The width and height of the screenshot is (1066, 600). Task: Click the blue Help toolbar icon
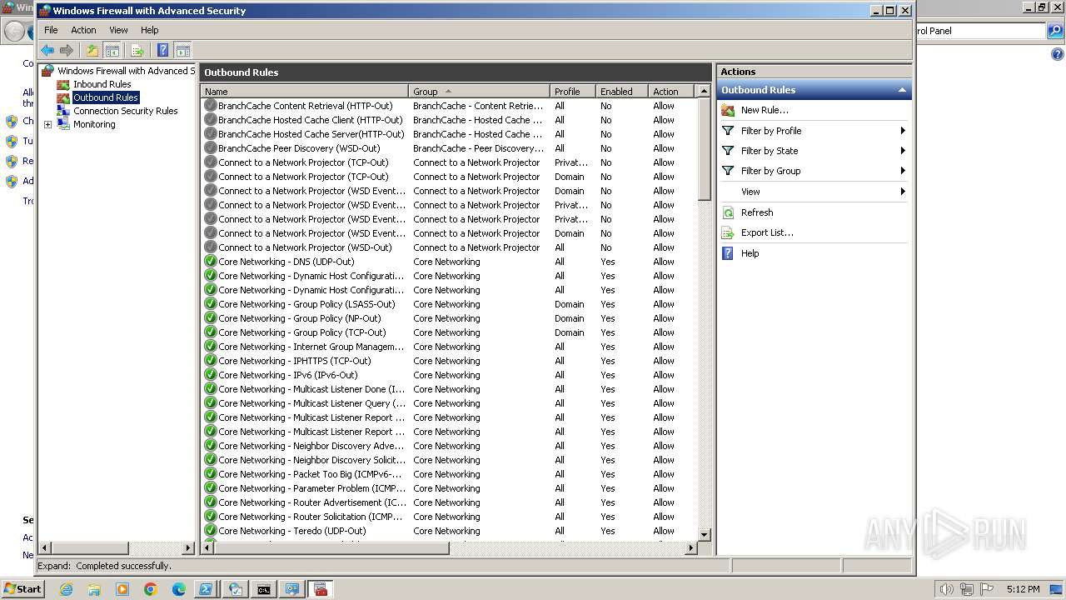click(x=162, y=51)
